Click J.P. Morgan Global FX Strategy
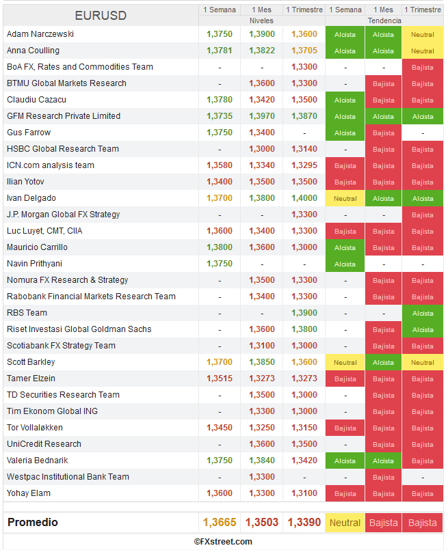The height and width of the screenshot is (550, 448). [63, 215]
